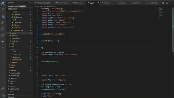The height and width of the screenshot is (98, 174).
Task: Click the editor vertical scrollbar
Action: tap(173, 29)
